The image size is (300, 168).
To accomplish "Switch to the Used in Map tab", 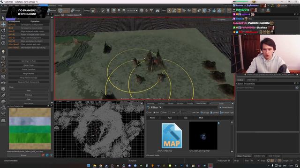I will tap(201, 103).
